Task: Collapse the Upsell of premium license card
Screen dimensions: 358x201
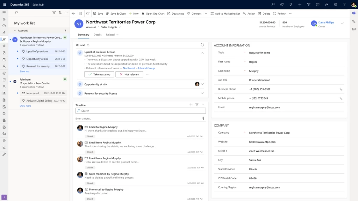Action: [202, 52]
